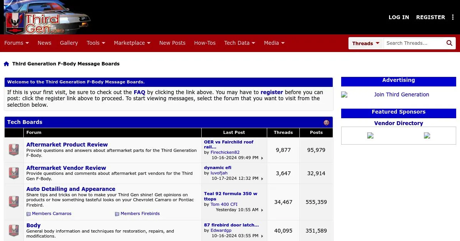Open the three-dot more options menu

[x=453, y=17]
